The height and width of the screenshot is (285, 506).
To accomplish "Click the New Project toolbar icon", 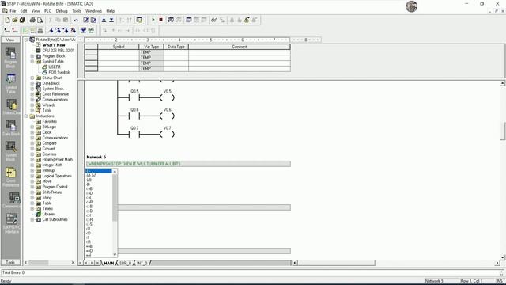I will tap(7, 20).
